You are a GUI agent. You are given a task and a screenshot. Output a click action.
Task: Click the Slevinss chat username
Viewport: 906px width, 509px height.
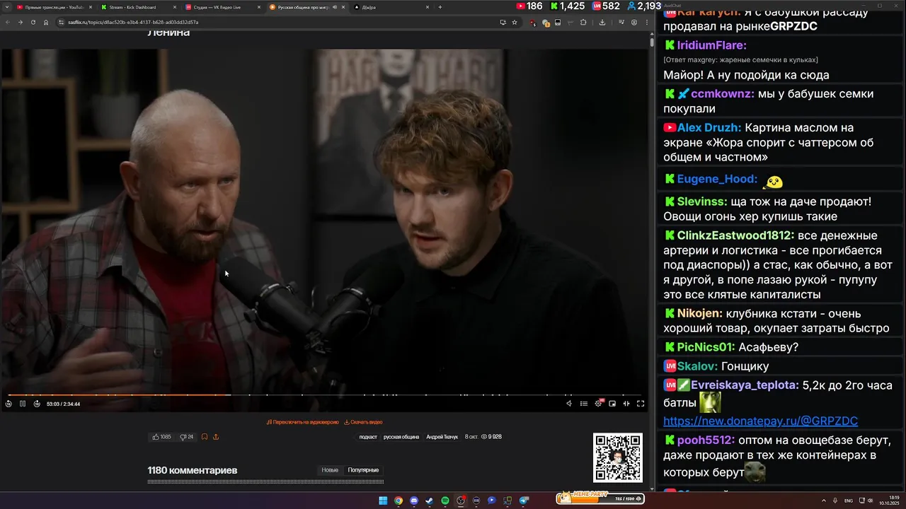[702, 201]
